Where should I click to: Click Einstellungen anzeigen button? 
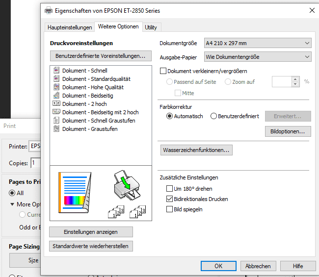[91, 232]
